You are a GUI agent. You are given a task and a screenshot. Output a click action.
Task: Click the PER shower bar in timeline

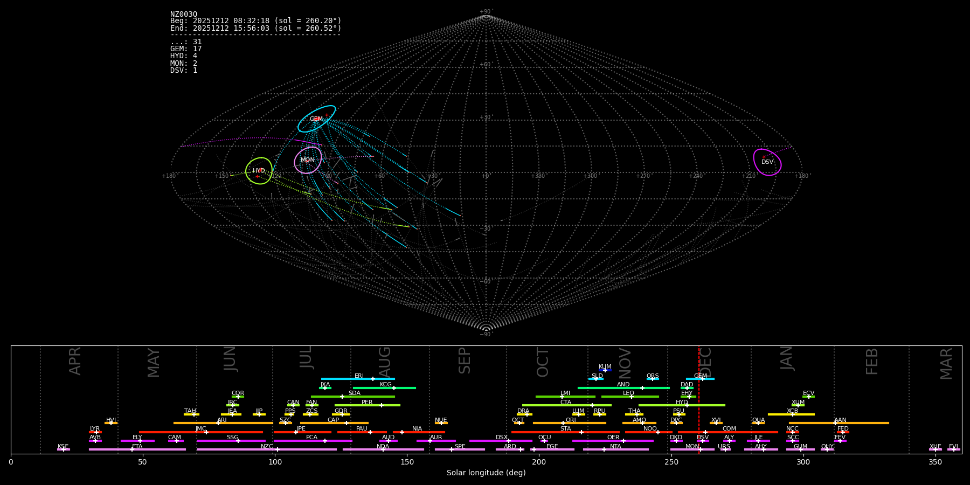(x=368, y=405)
